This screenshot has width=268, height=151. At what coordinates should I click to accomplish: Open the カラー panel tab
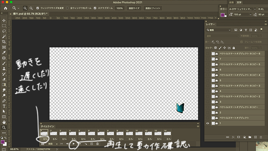[223, 9]
